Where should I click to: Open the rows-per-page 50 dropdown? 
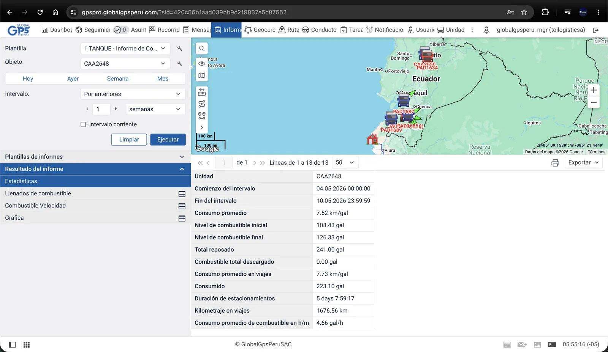345,163
